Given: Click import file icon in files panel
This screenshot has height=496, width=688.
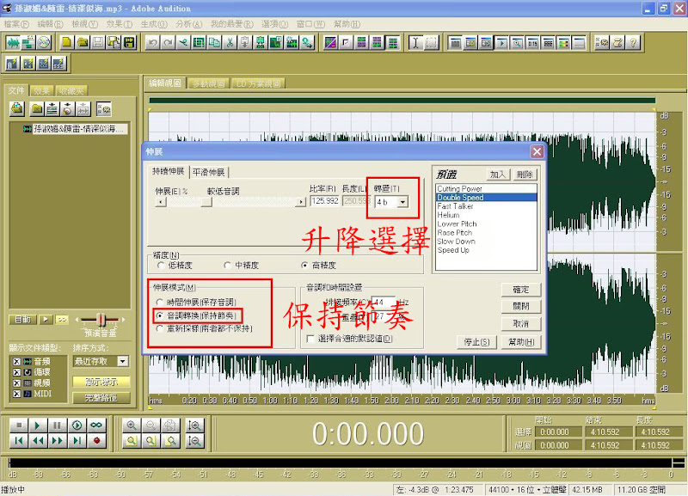Looking at the screenshot, I should point(17,108).
